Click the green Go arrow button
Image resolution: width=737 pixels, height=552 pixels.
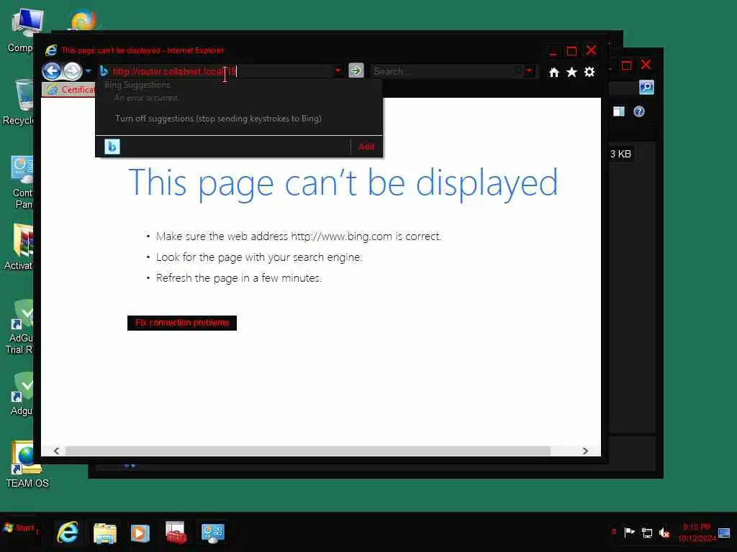(356, 71)
